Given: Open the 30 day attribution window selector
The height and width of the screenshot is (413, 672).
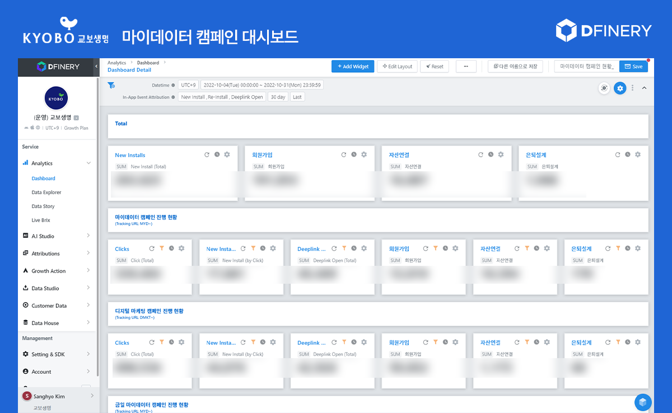Looking at the screenshot, I should tap(278, 97).
